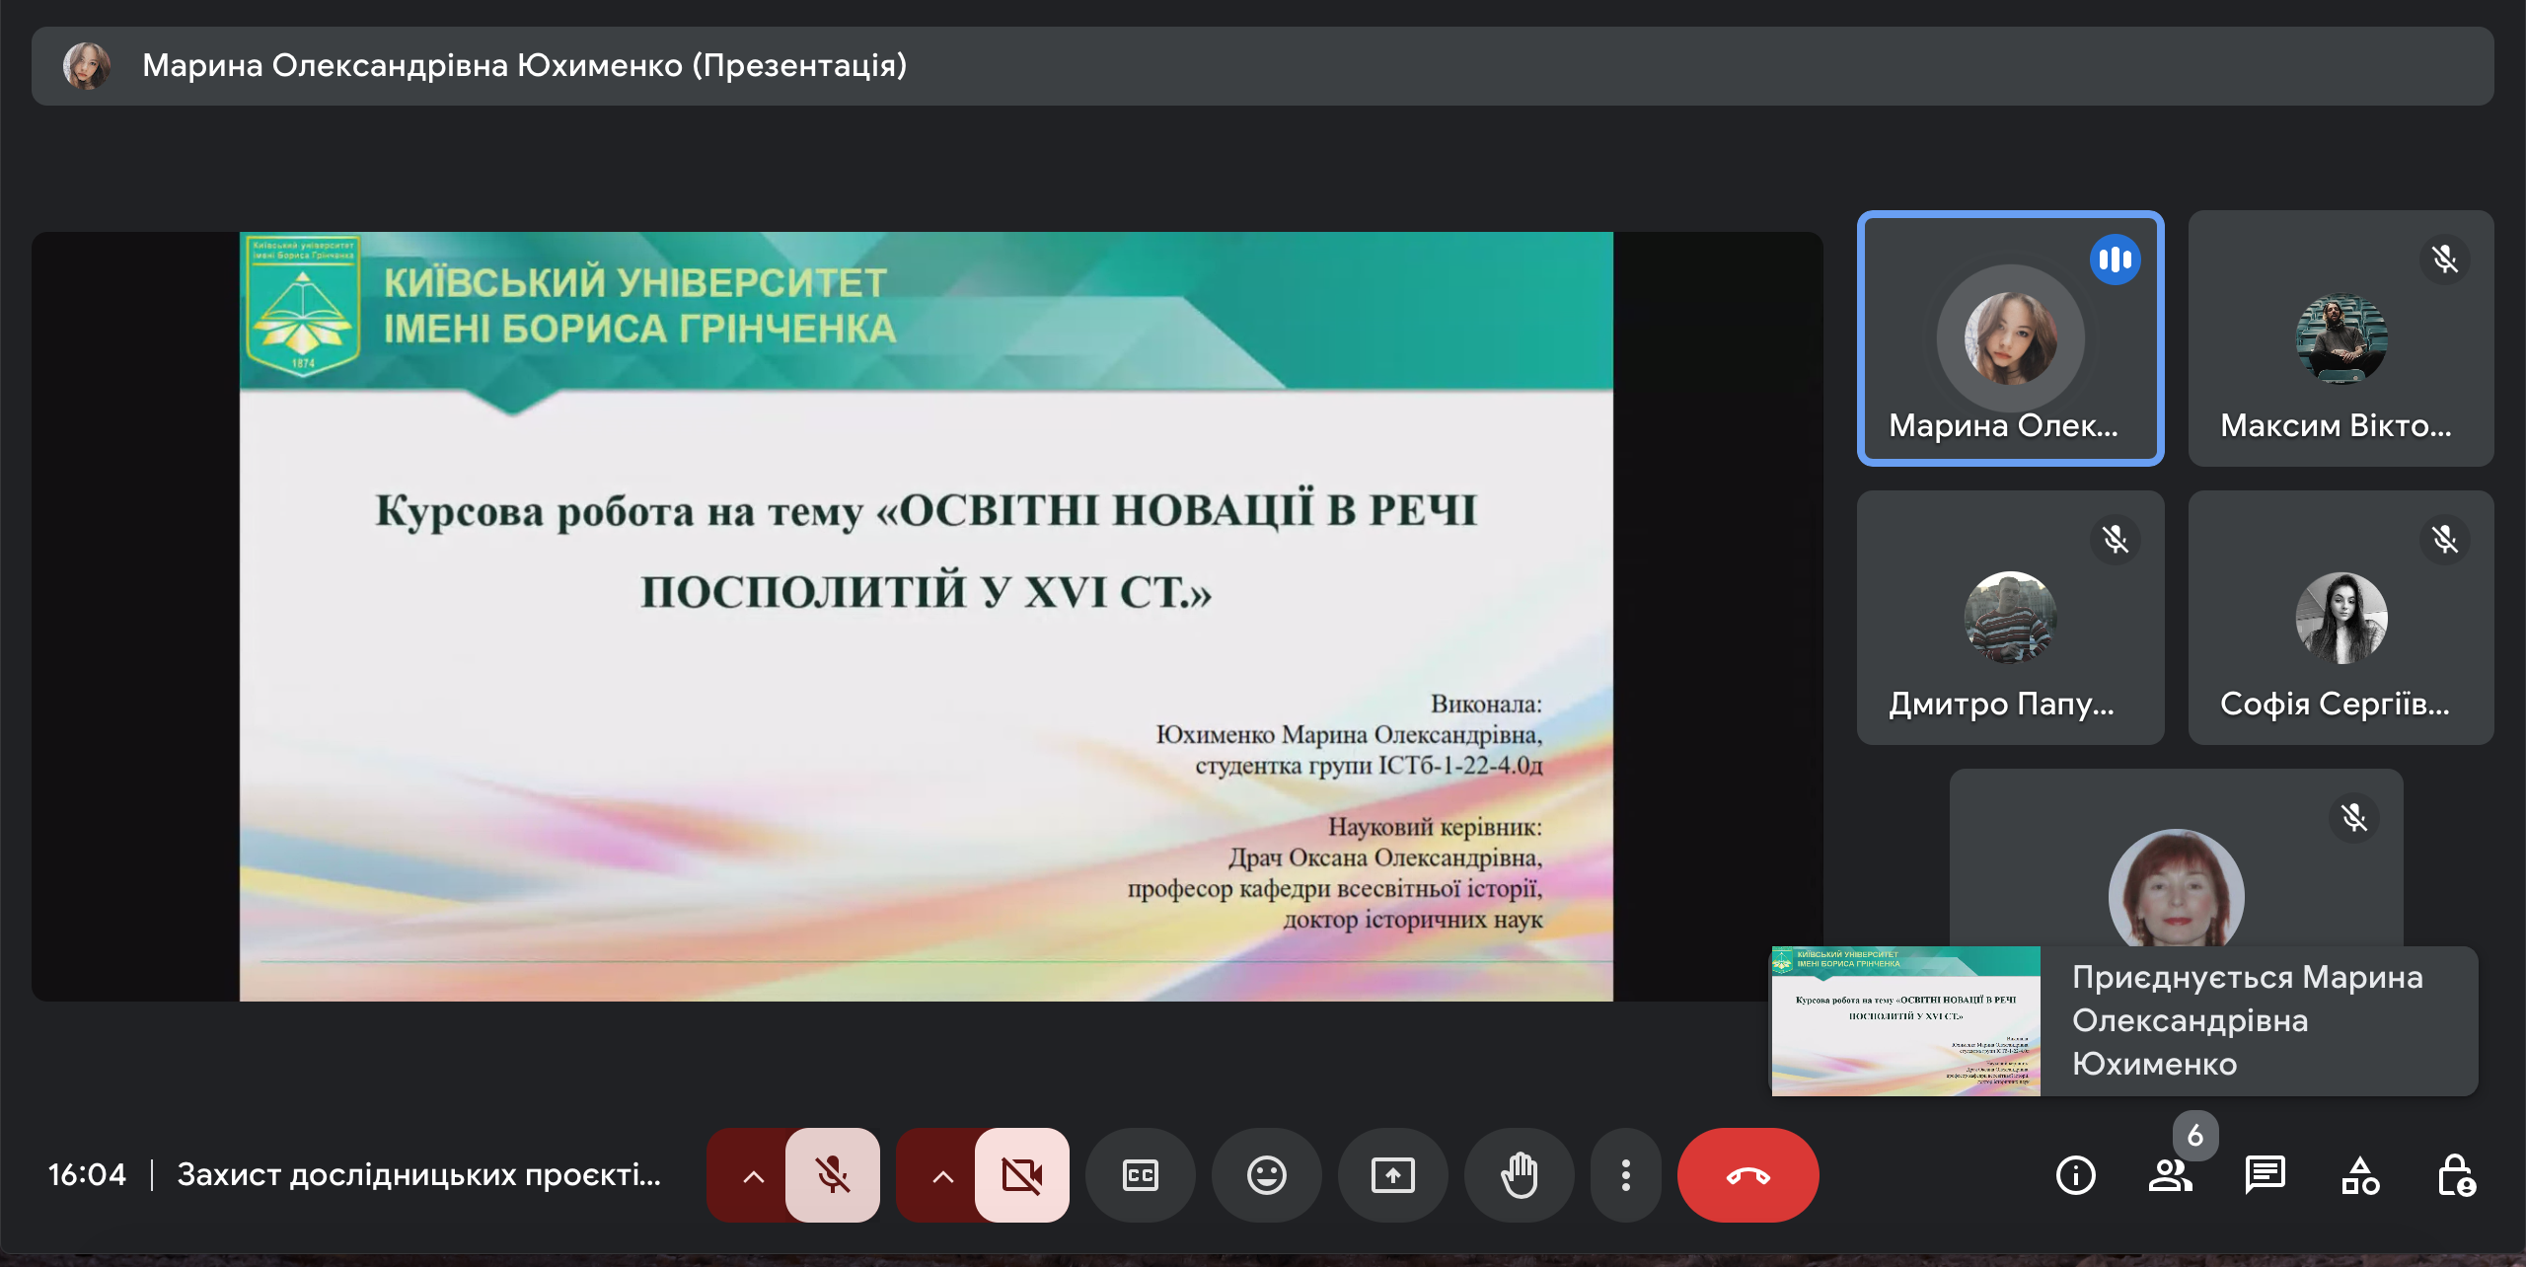
Task: Raise your hand
Action: pos(1519,1175)
